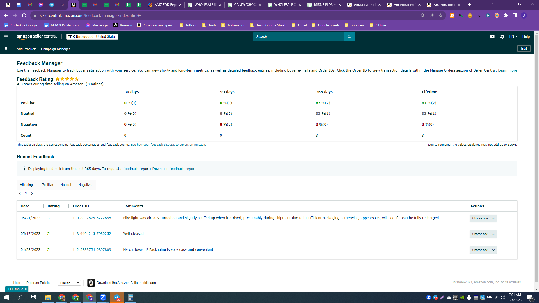Click the browser address bar URL
Screen dimensions: 539x303
click(90, 15)
